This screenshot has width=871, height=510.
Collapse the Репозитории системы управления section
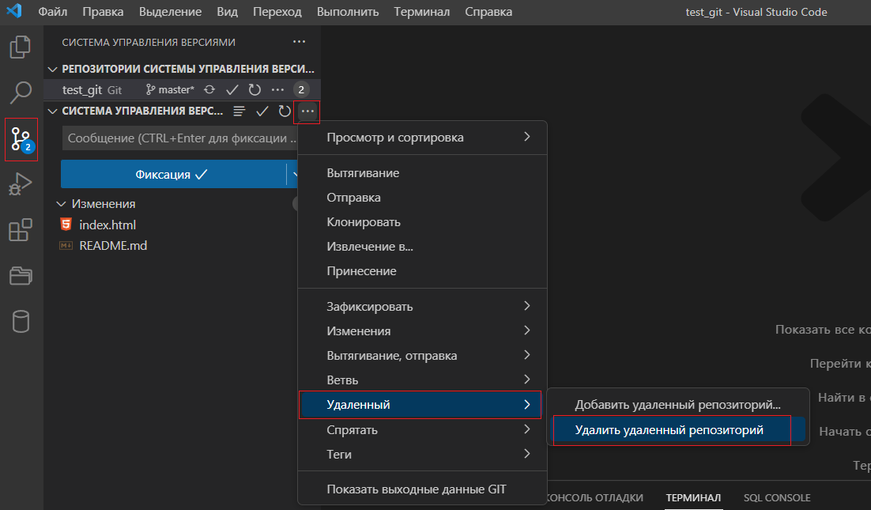coord(53,69)
